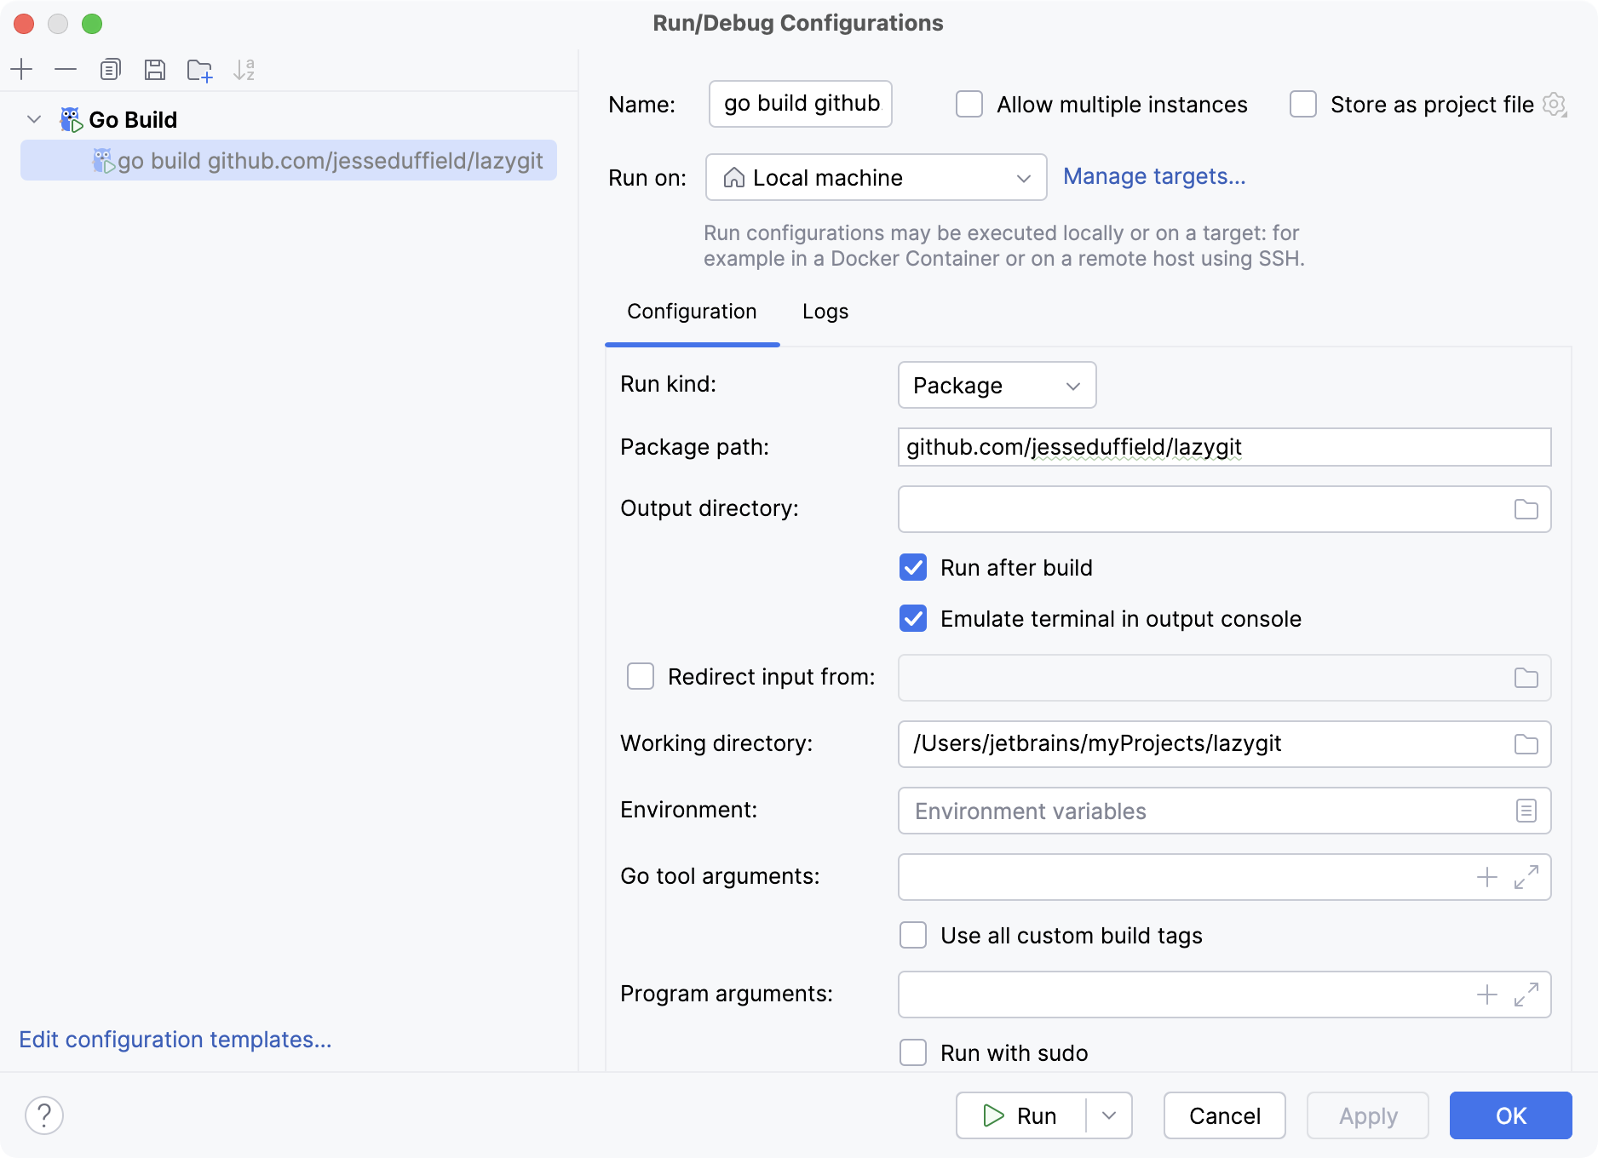Save the current configuration
The image size is (1598, 1158).
coord(155,70)
